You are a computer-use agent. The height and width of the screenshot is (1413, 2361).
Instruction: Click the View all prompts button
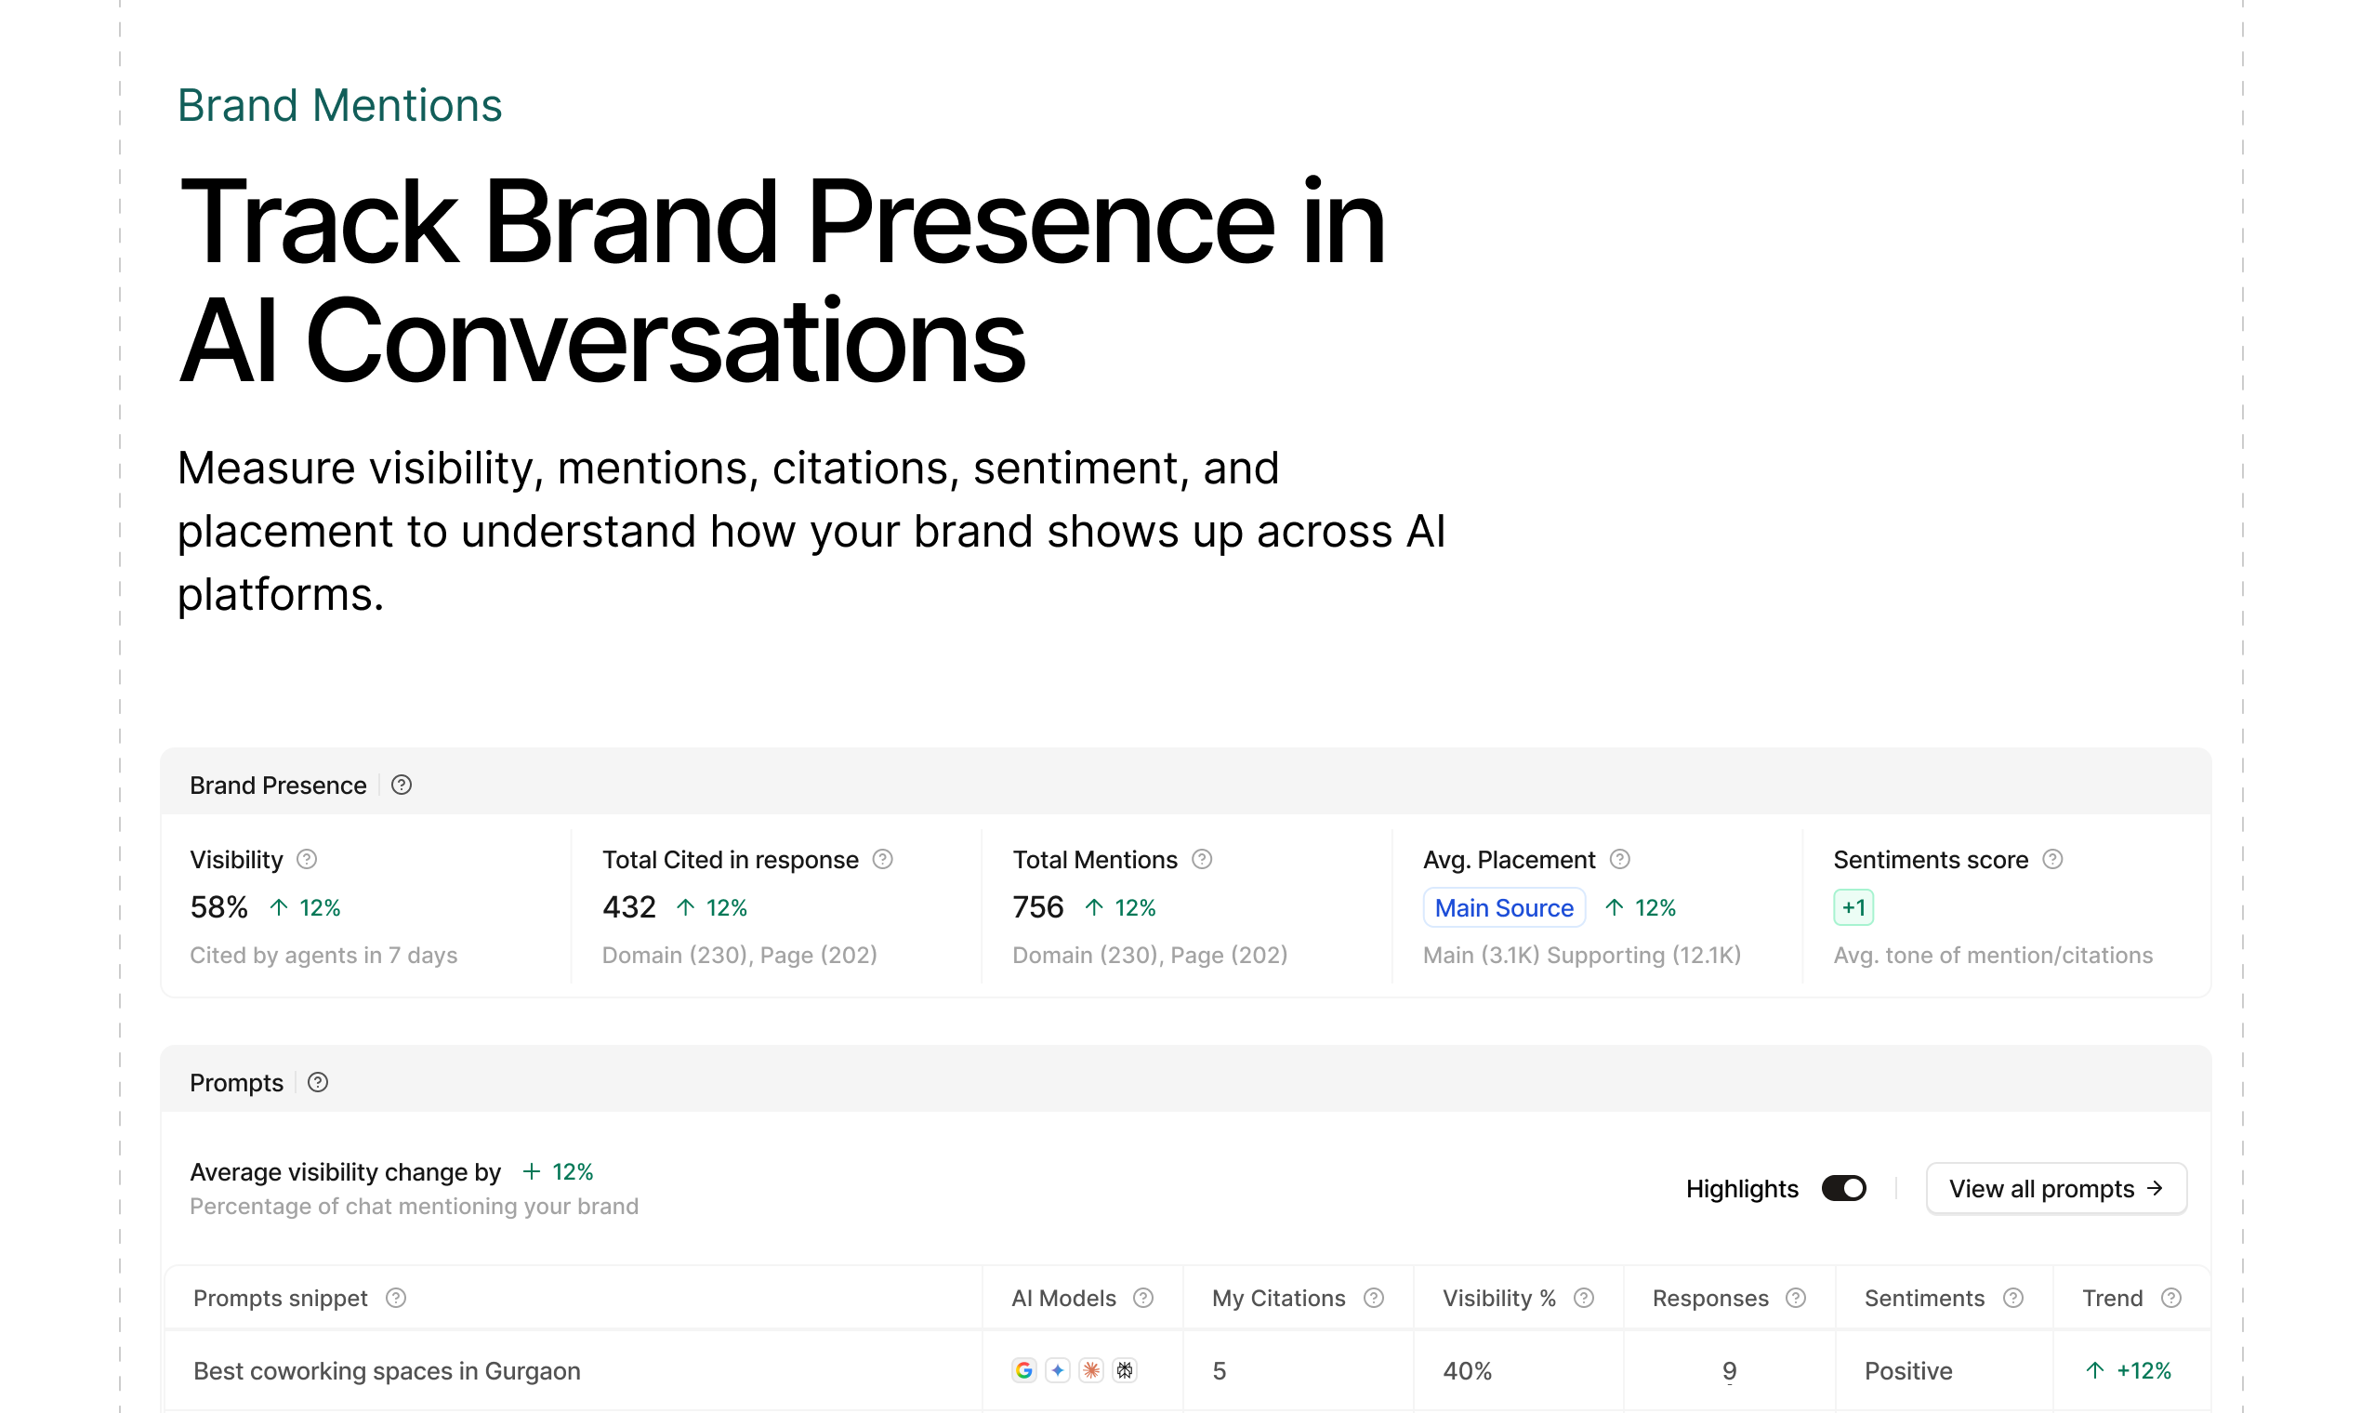(2055, 1188)
